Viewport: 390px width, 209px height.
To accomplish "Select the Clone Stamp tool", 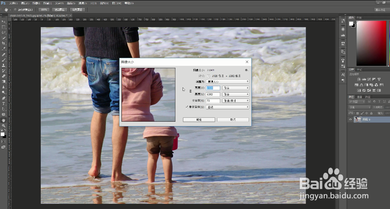I will (x=4, y=65).
